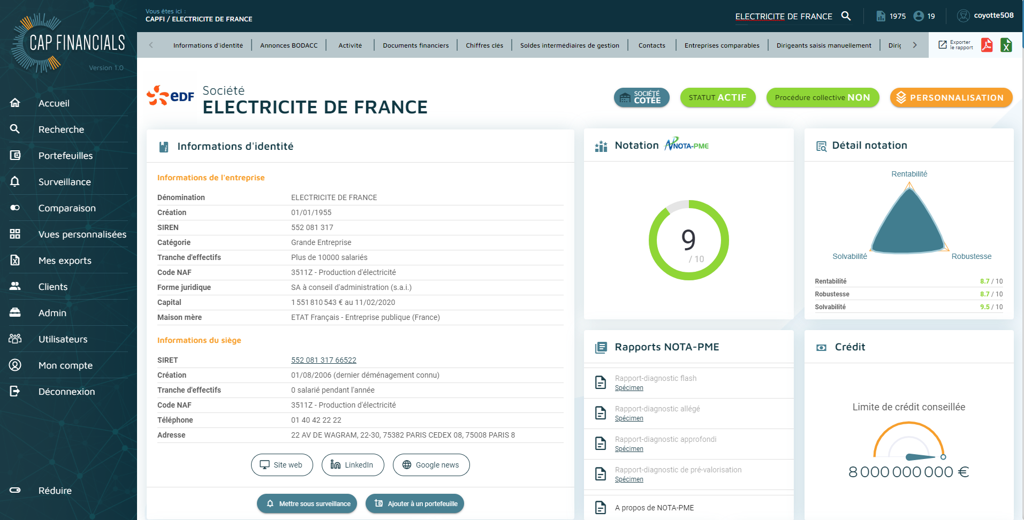Open the Mon compte profile icon
Viewport: 1024px width, 520px height.
(15, 365)
